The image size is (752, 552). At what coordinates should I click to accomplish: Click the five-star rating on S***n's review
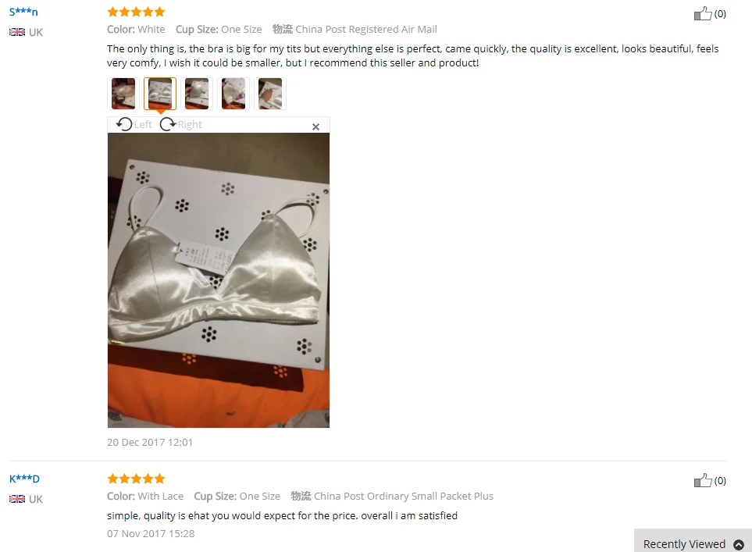coord(136,12)
